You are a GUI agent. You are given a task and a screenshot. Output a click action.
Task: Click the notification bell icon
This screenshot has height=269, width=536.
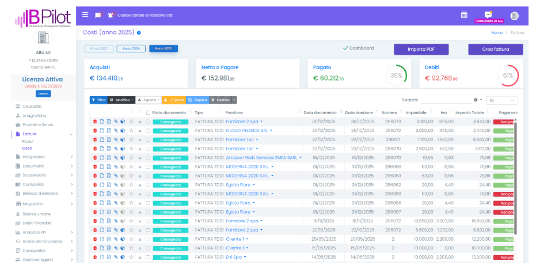(x=110, y=15)
